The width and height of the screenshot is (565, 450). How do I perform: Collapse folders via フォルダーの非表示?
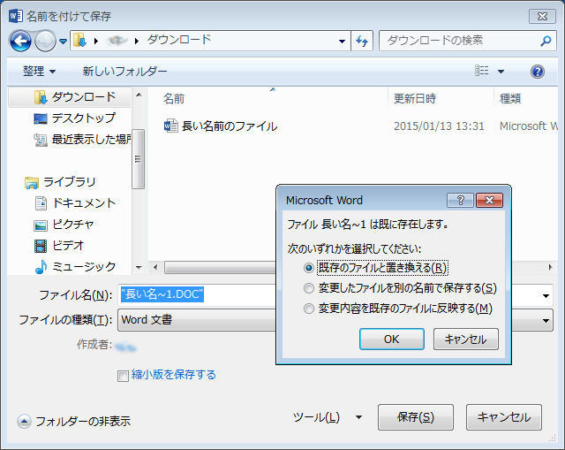point(74,421)
